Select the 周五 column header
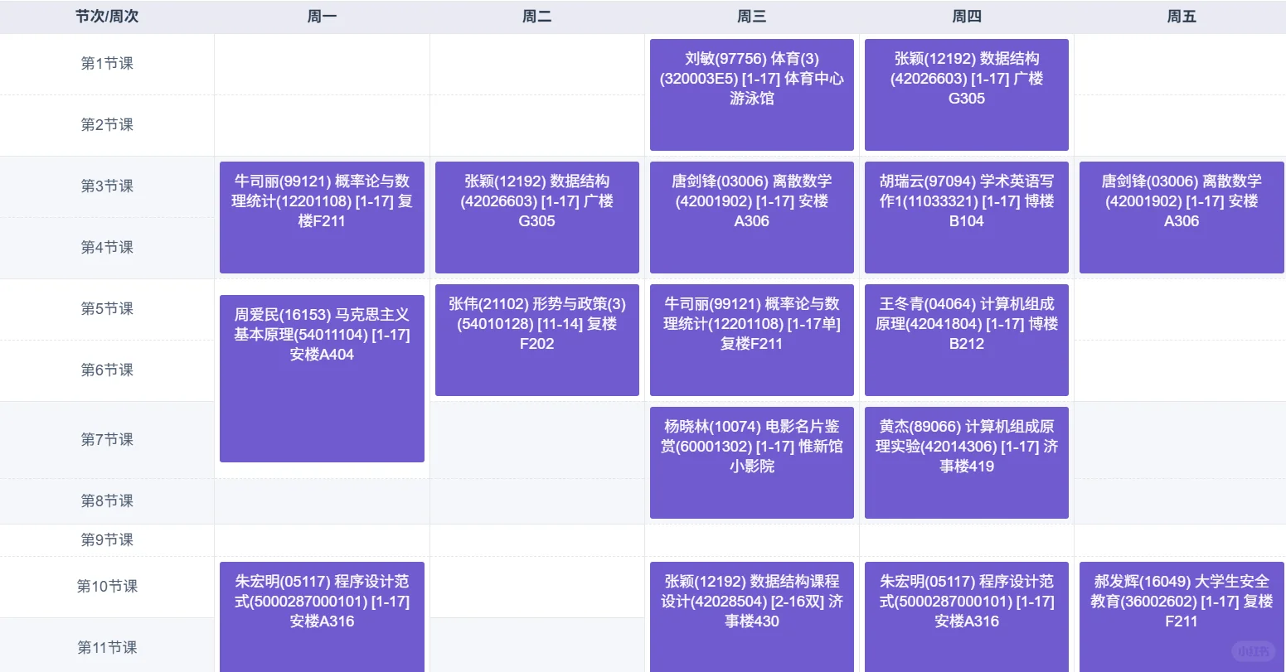Viewport: 1286px width, 672px height. pos(1181,16)
